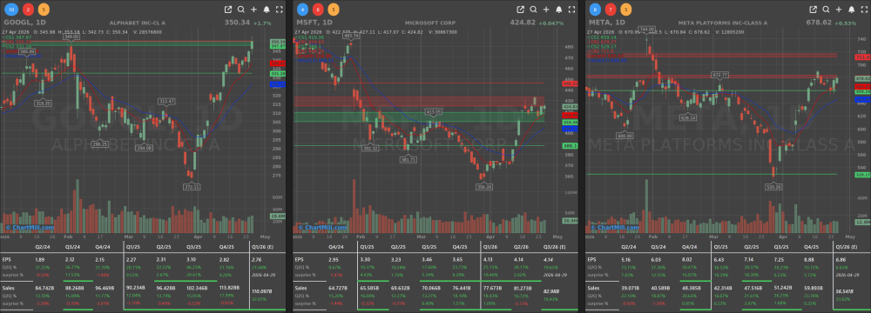
Task: Click the 272.11 low marker on GOOGL's chart
Action: tap(192, 187)
